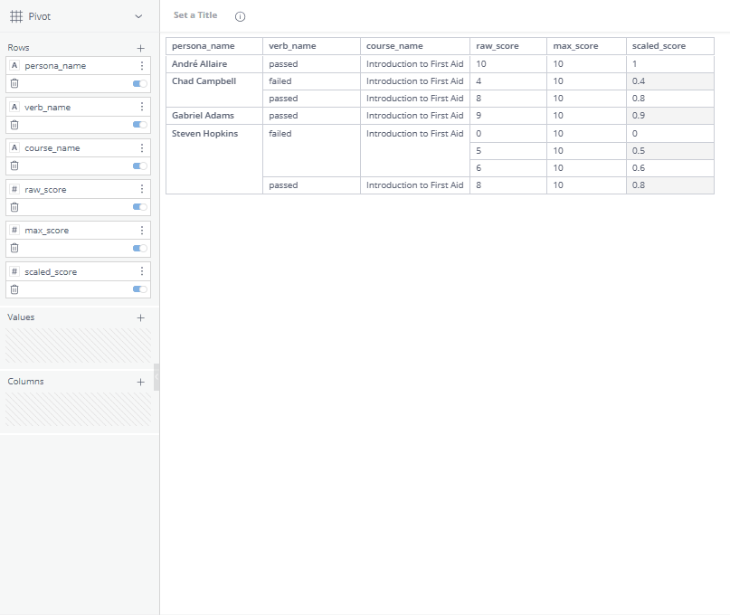Viewport: 730px width, 615px height.
Task: Add a field to Columns panel
Action: click(x=140, y=382)
